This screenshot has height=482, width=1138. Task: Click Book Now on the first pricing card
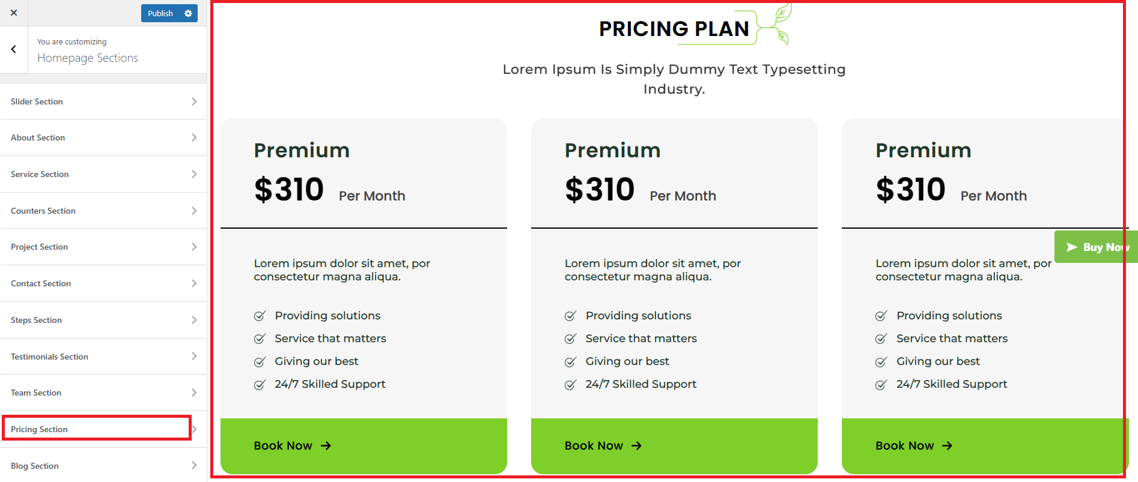283,446
